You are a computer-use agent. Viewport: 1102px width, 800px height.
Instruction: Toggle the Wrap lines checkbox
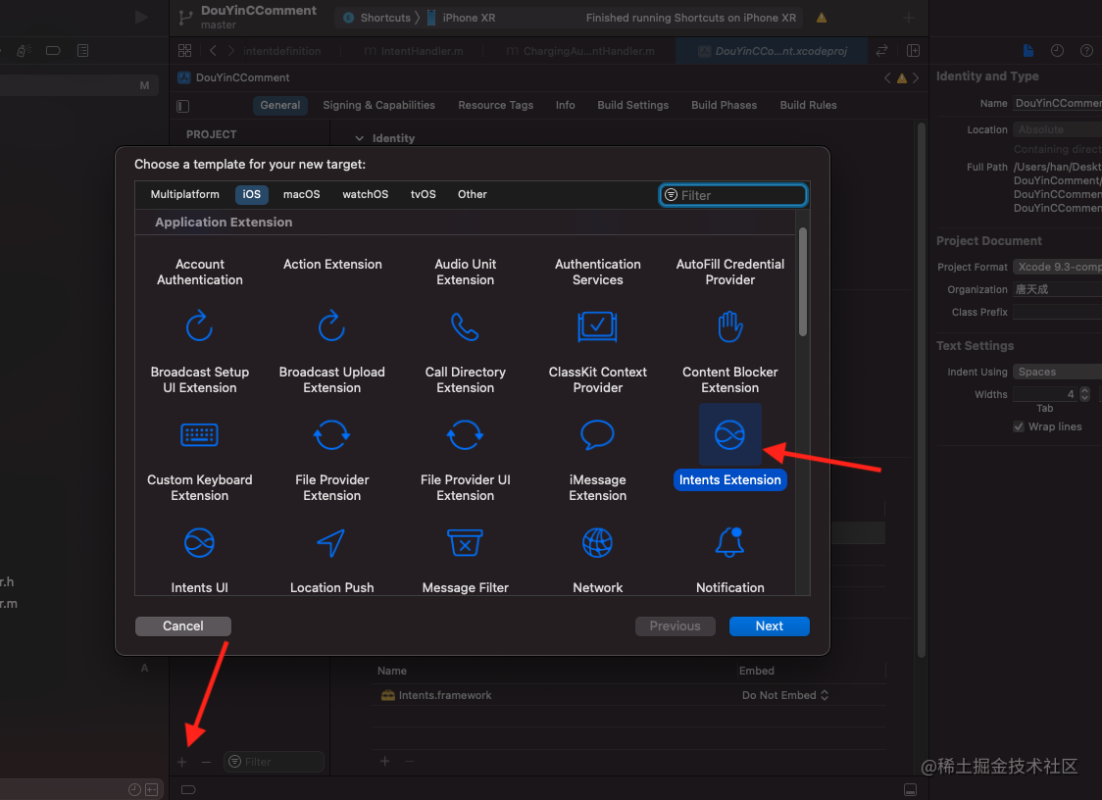(1019, 426)
